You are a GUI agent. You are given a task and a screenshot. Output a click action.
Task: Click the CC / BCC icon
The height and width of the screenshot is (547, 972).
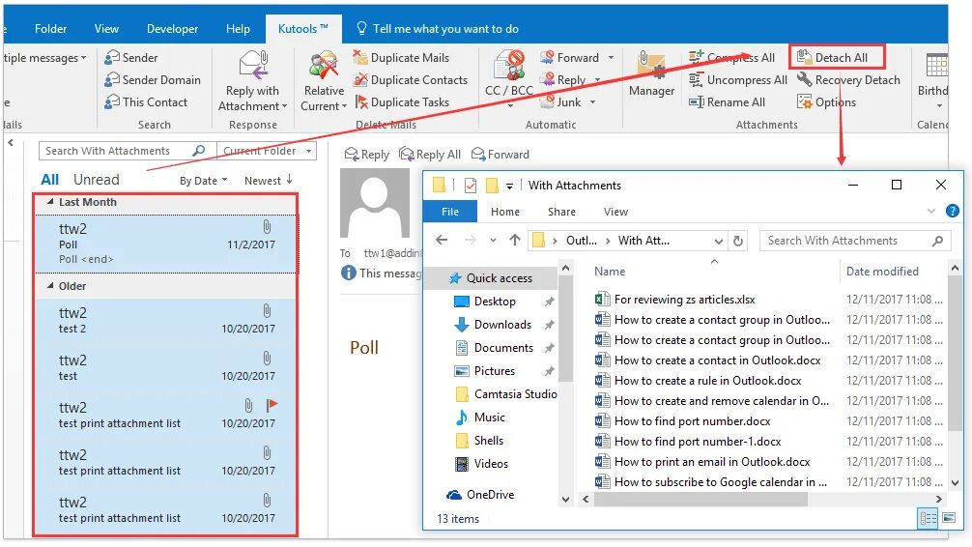pyautogui.click(x=509, y=65)
